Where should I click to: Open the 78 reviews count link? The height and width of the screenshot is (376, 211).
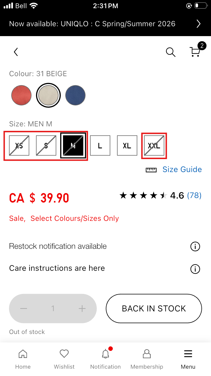[x=194, y=195]
